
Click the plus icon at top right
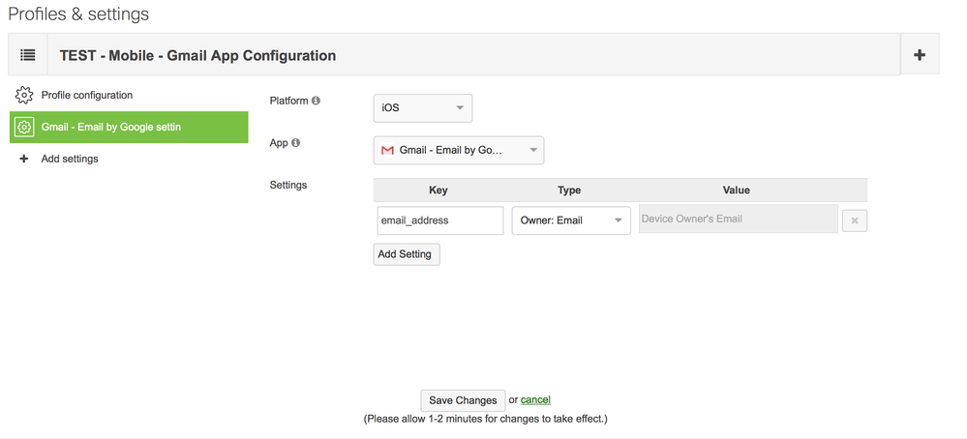tap(919, 55)
